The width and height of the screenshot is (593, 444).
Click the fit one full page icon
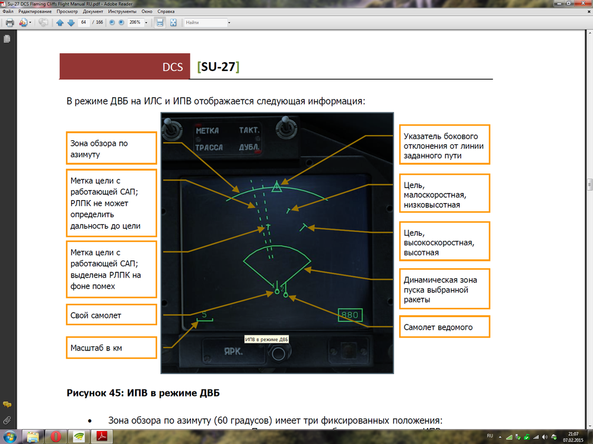[173, 22]
